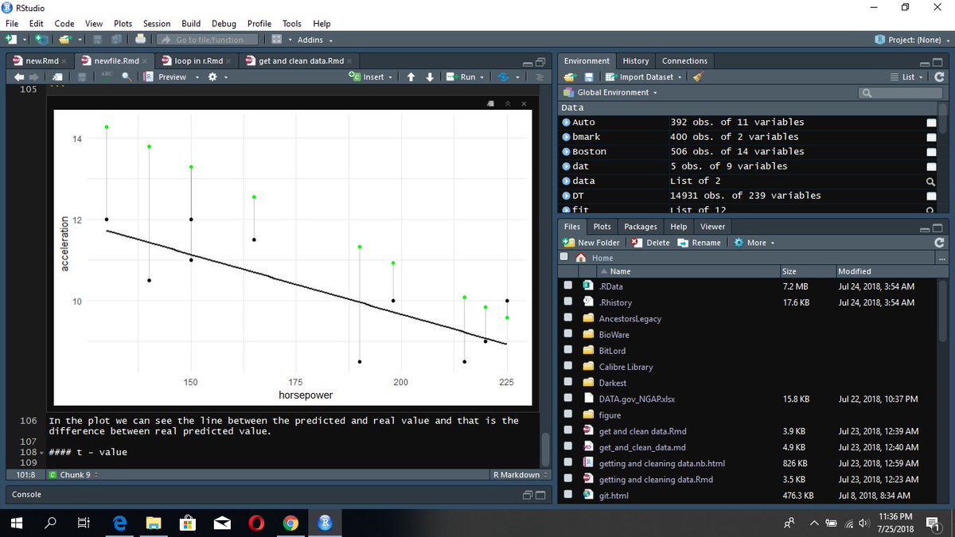The image size is (955, 537).
Task: Click the workspace panes grid icon
Action: click(277, 40)
